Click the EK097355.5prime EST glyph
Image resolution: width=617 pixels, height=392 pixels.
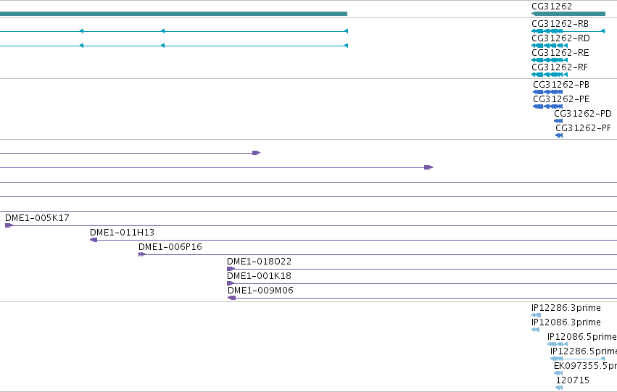pos(558,373)
